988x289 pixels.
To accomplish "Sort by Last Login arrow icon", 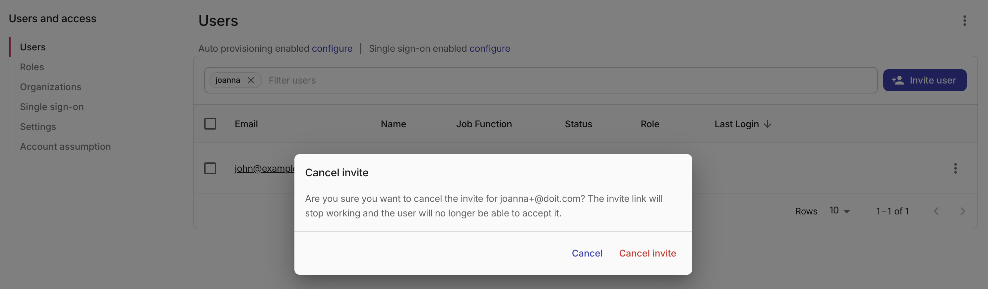I will [768, 124].
